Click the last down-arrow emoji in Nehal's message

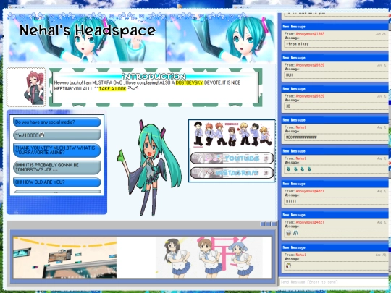[x=309, y=169]
